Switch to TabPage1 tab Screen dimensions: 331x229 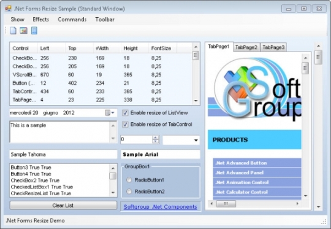click(219, 47)
